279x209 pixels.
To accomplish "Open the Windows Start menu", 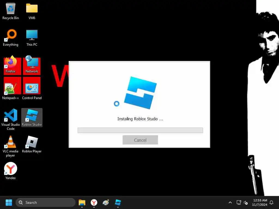I will pos(9,202).
